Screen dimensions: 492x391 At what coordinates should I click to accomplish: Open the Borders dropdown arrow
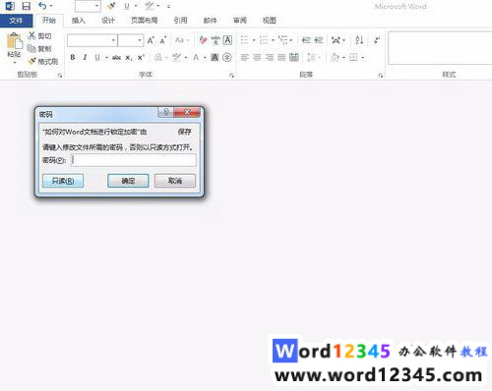pos(363,58)
